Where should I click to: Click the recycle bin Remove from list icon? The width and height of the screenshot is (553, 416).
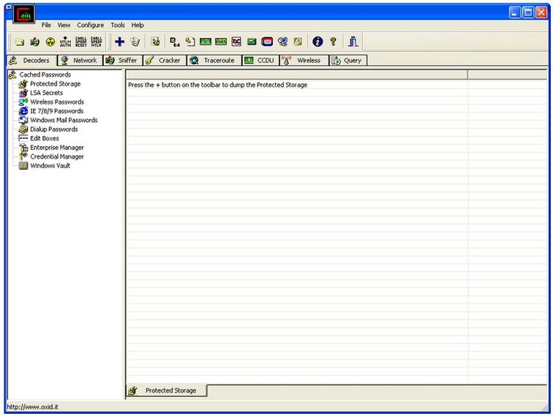click(135, 42)
